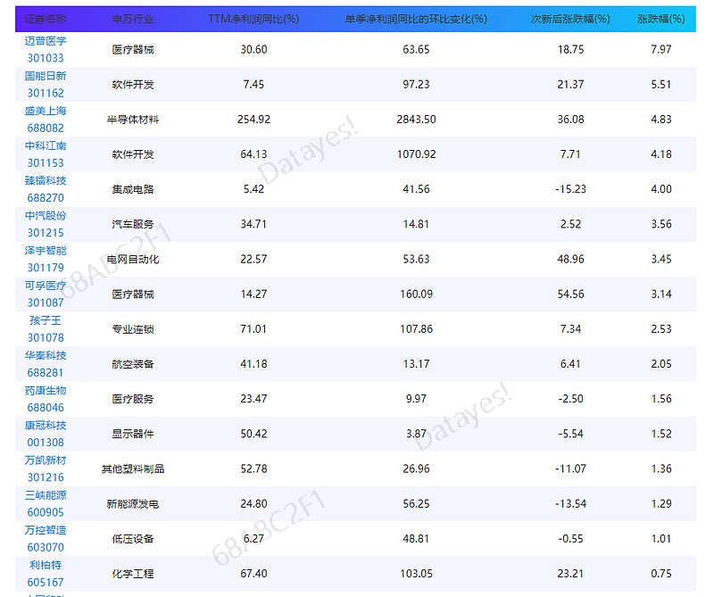714x597 pixels.
Task: Click price change value 4.00
Action: pyautogui.click(x=660, y=189)
